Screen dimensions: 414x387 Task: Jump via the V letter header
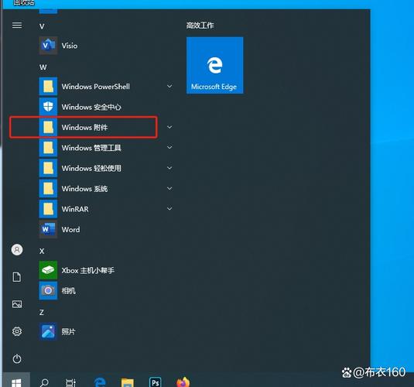(x=42, y=26)
